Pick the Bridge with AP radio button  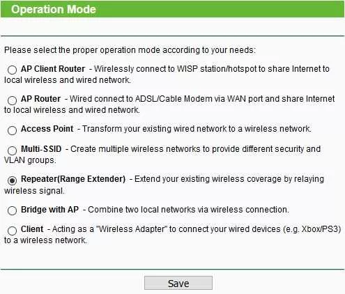(x=12, y=210)
